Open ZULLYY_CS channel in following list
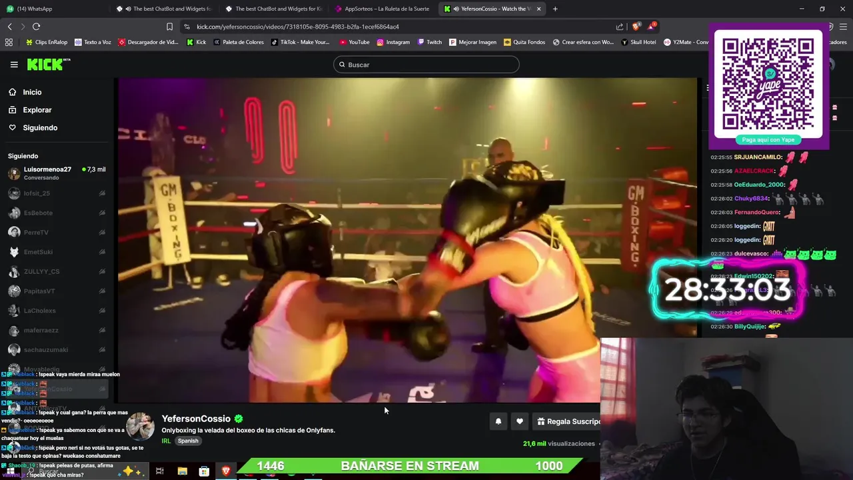853x480 pixels. pyautogui.click(x=57, y=271)
